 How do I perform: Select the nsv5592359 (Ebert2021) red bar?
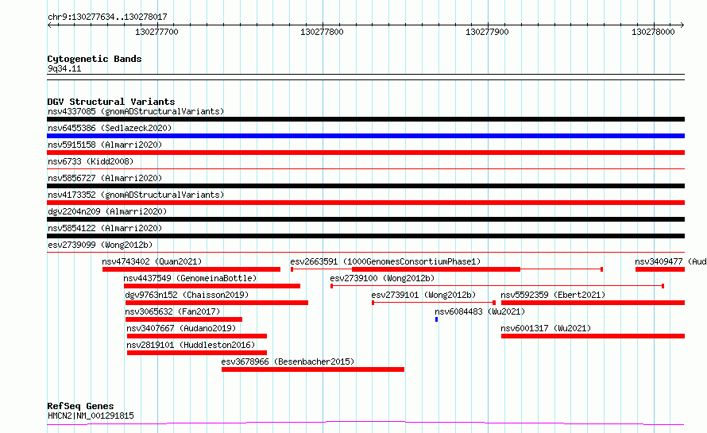(593, 303)
